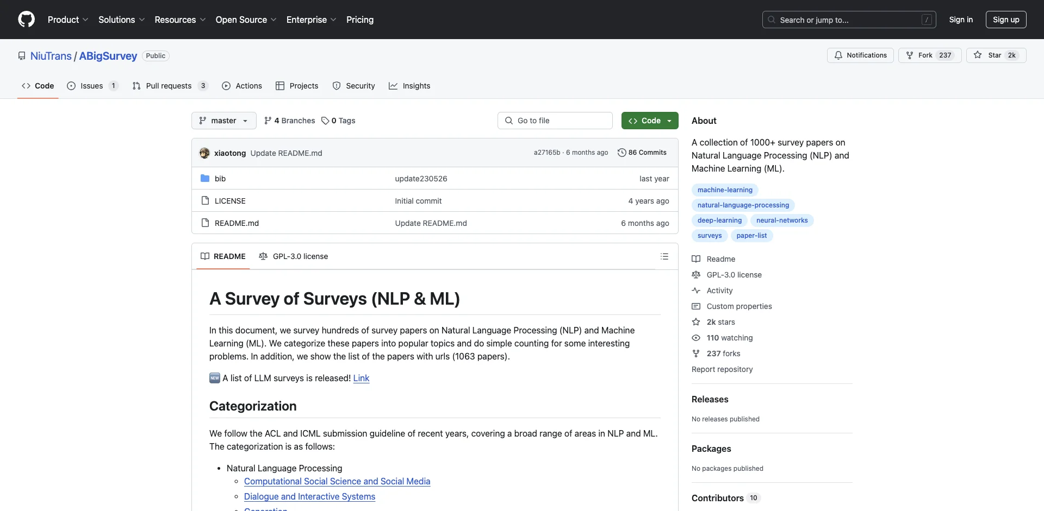
Task: Open the update230526 commit message
Action: pos(421,179)
